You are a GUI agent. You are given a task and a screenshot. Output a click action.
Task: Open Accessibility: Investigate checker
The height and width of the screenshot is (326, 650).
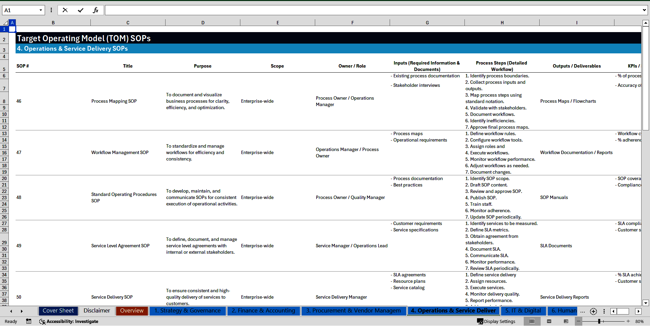point(69,321)
